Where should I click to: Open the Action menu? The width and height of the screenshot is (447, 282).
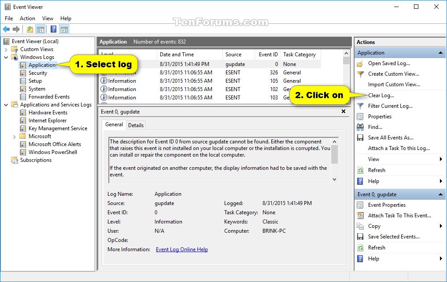tap(27, 18)
